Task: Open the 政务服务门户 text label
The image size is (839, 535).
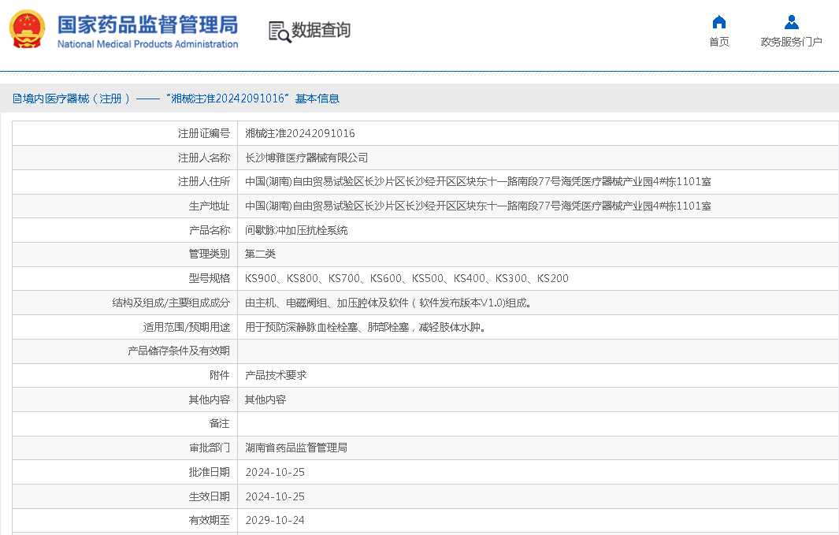Action: (x=791, y=42)
